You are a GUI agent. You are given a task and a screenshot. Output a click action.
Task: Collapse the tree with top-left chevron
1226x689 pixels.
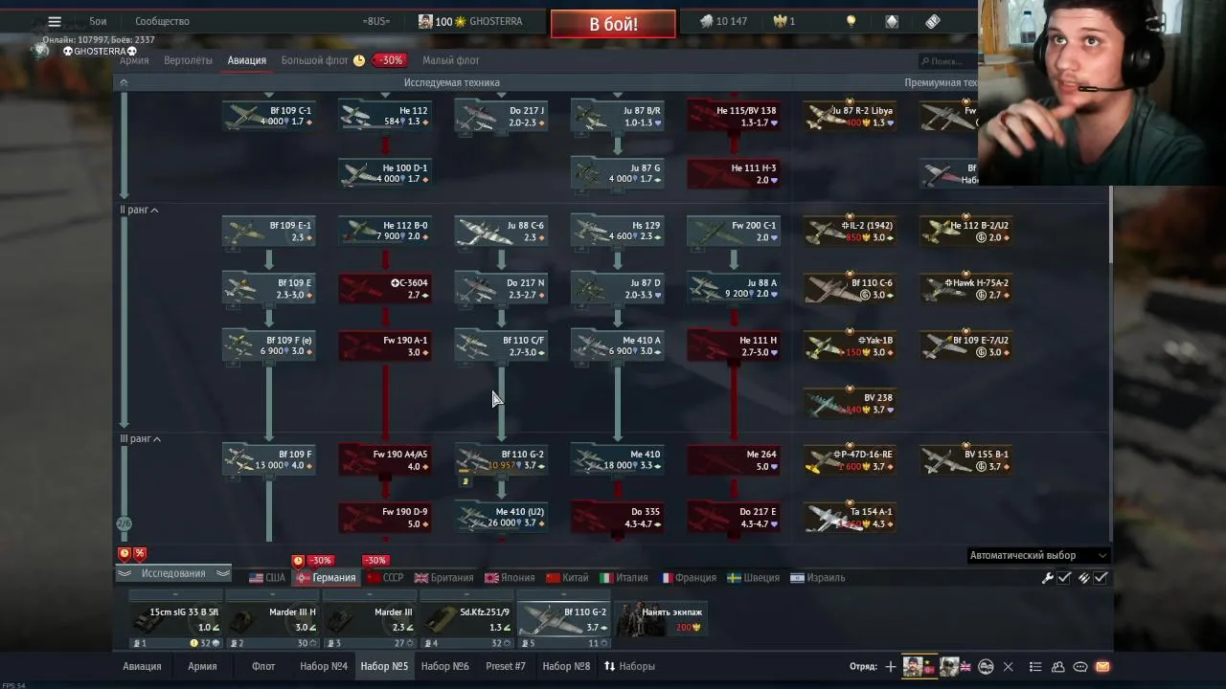(124, 82)
